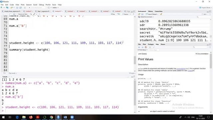Click the Save icon in main toolbar
The height and width of the screenshot is (120, 213).
pyautogui.click(x=17, y=8)
